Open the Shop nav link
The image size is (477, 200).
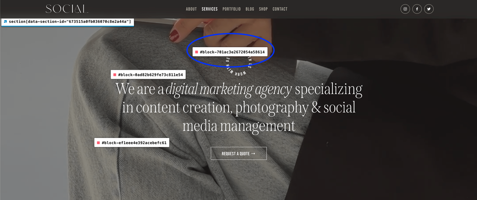(x=263, y=9)
